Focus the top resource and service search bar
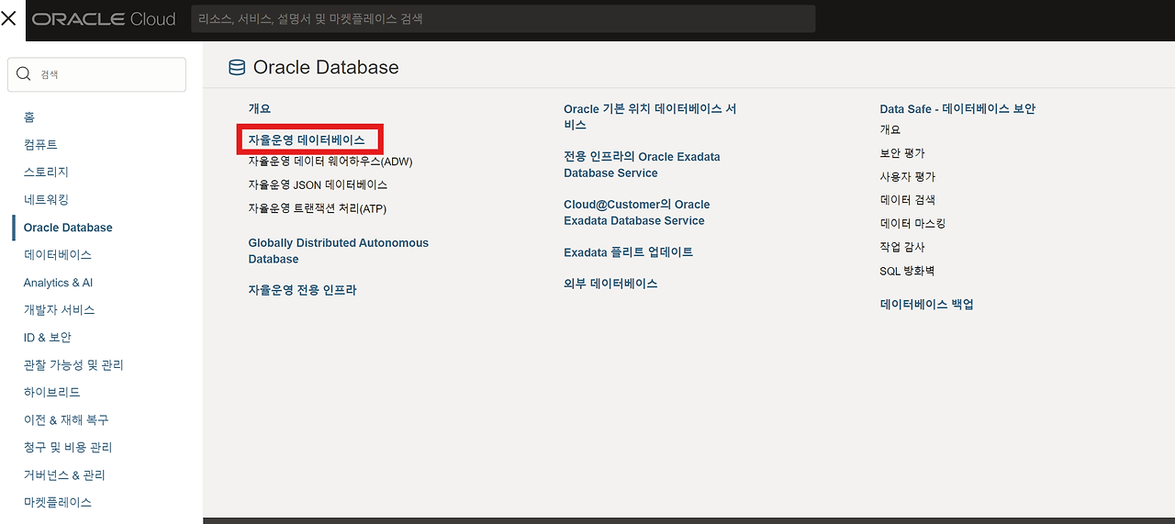This screenshot has width=1175, height=524. coord(503,18)
